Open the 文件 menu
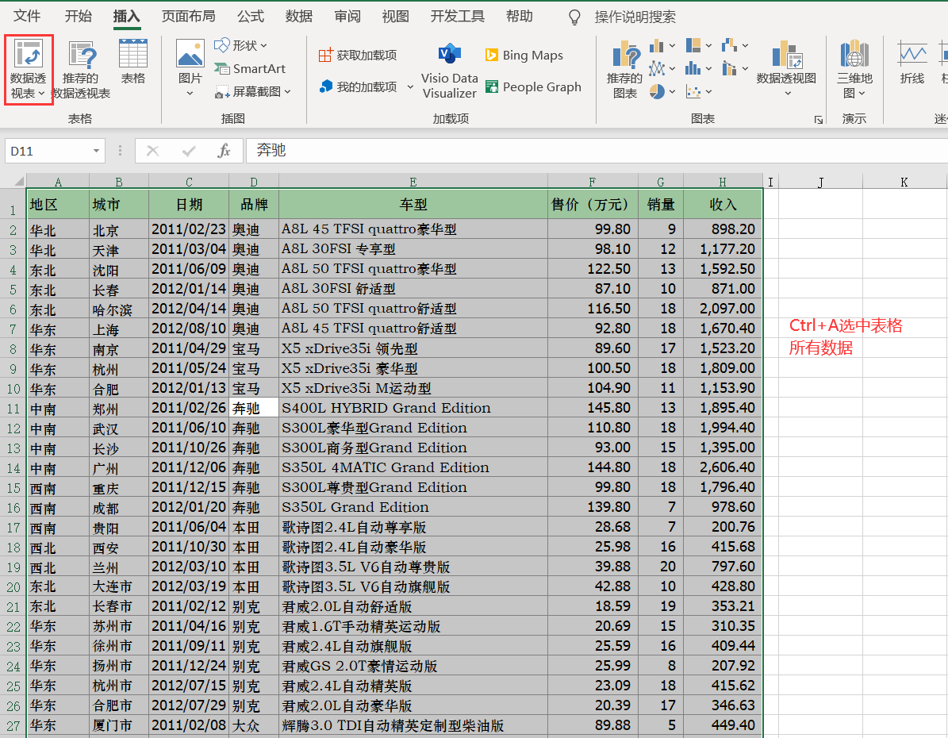This screenshot has height=738, width=948. point(27,17)
